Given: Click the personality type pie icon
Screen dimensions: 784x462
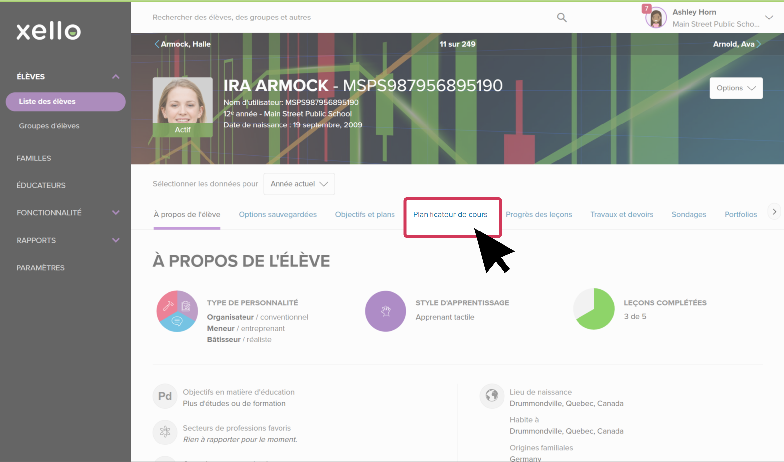Looking at the screenshot, I should 177,311.
